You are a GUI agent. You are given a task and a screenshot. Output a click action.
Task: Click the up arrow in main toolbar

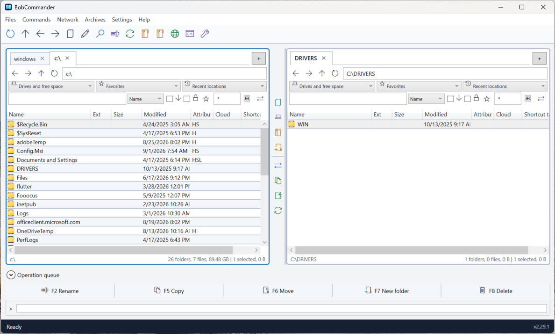click(25, 34)
